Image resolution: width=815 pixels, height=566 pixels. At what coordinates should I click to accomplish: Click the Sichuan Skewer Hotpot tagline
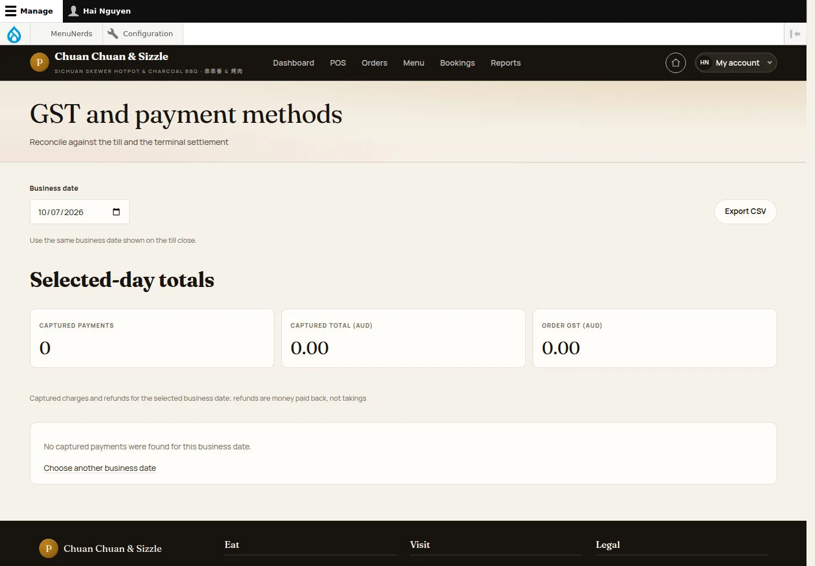click(x=148, y=71)
